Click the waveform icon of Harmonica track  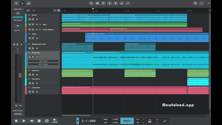(x=29, y=79)
